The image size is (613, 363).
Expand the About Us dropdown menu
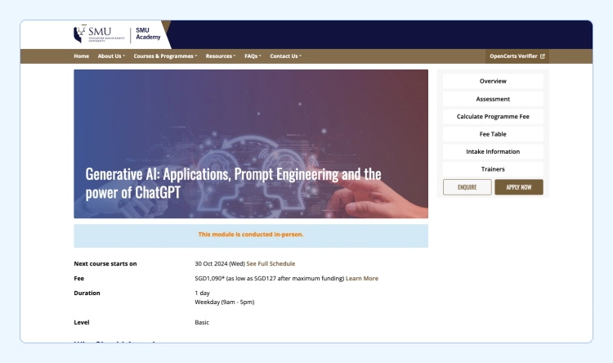[x=111, y=56]
